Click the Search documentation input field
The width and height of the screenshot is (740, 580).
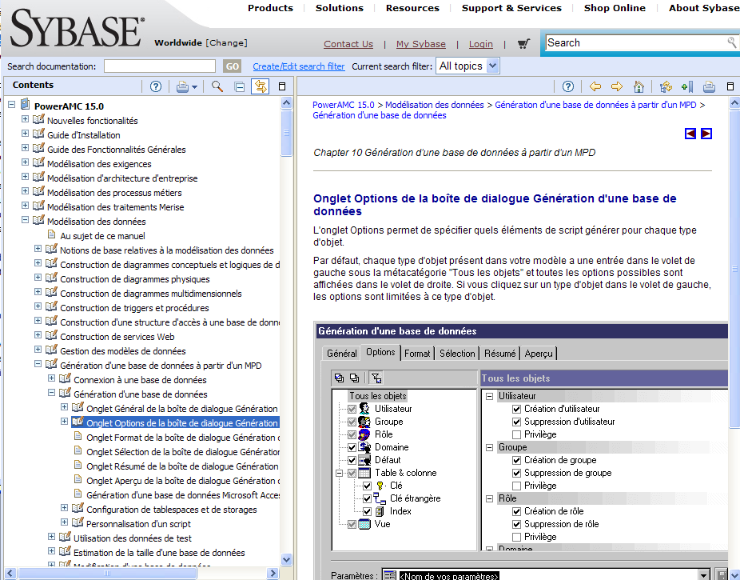click(160, 66)
